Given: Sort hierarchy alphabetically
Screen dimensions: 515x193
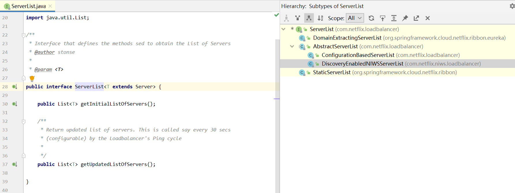Looking at the screenshot, I should pyautogui.click(x=320, y=18).
